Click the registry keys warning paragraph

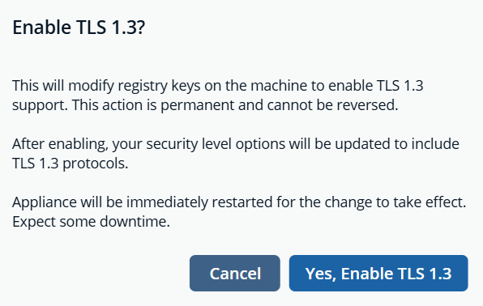pos(218,96)
